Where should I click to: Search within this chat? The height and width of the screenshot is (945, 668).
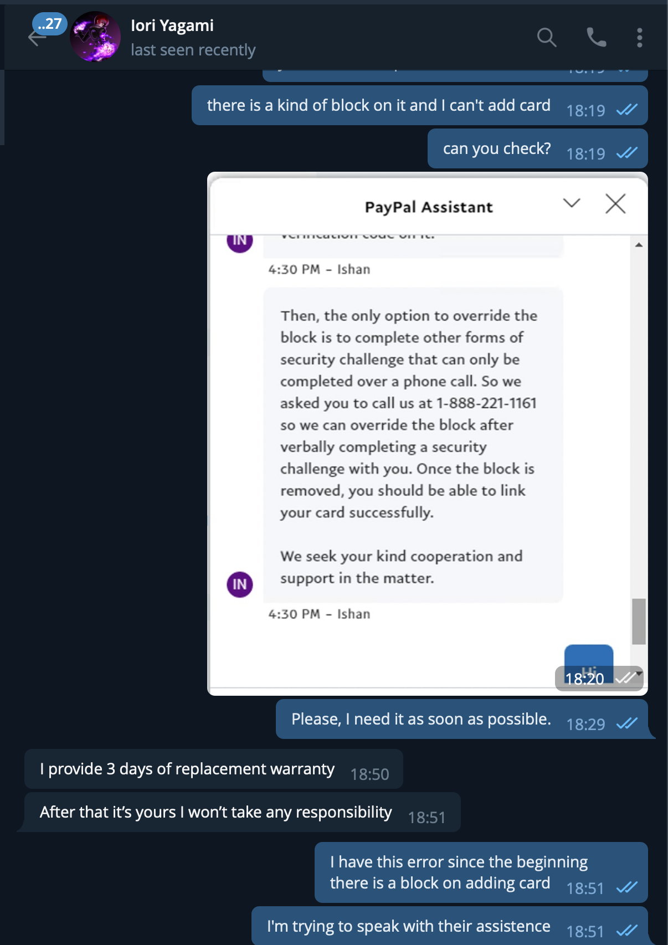tap(546, 38)
